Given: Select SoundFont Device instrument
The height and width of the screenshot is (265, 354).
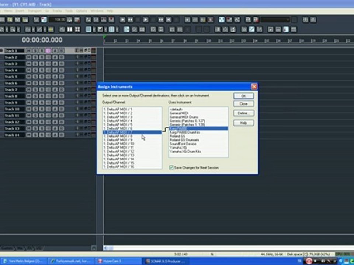Looking at the screenshot, I should pyautogui.click(x=198, y=144).
